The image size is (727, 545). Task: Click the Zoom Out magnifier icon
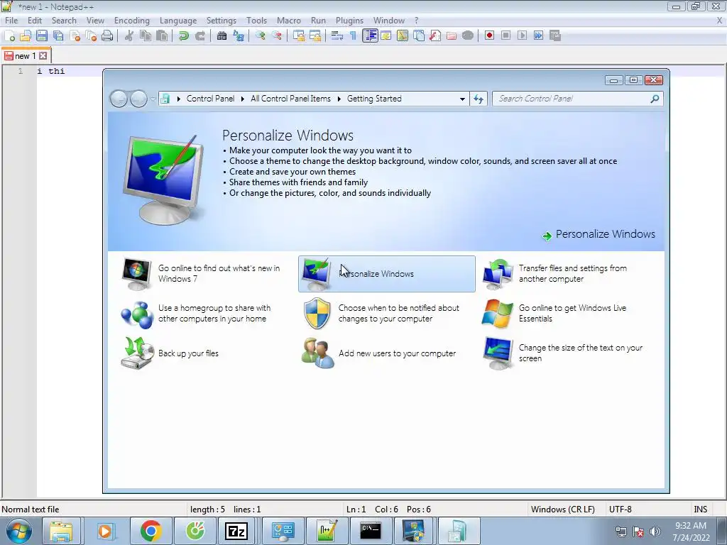coord(277,35)
